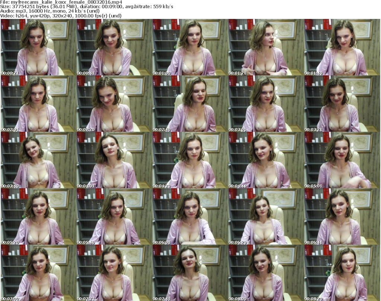The width and height of the screenshot is (381, 301).
Task: Click the 00:06:01 timestamp label
Action: (x=161, y=242)
